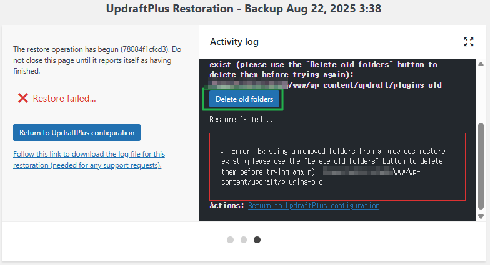
Task: Click the Activity log scrollbar up arrow
Action: click(x=481, y=64)
